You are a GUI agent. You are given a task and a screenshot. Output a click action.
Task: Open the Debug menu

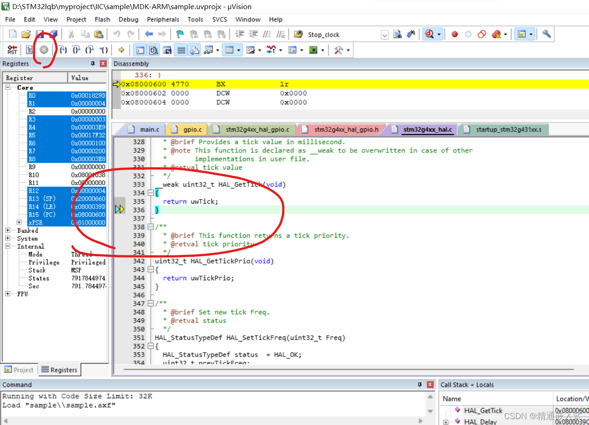pos(129,20)
